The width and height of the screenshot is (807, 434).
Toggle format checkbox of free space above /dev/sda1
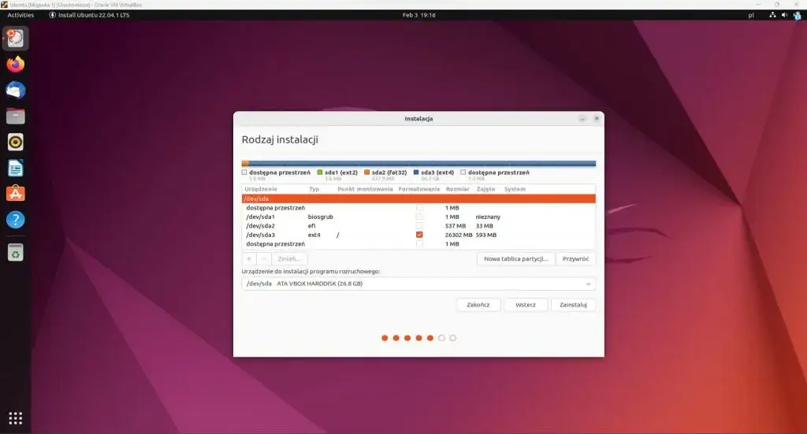pyautogui.click(x=419, y=208)
